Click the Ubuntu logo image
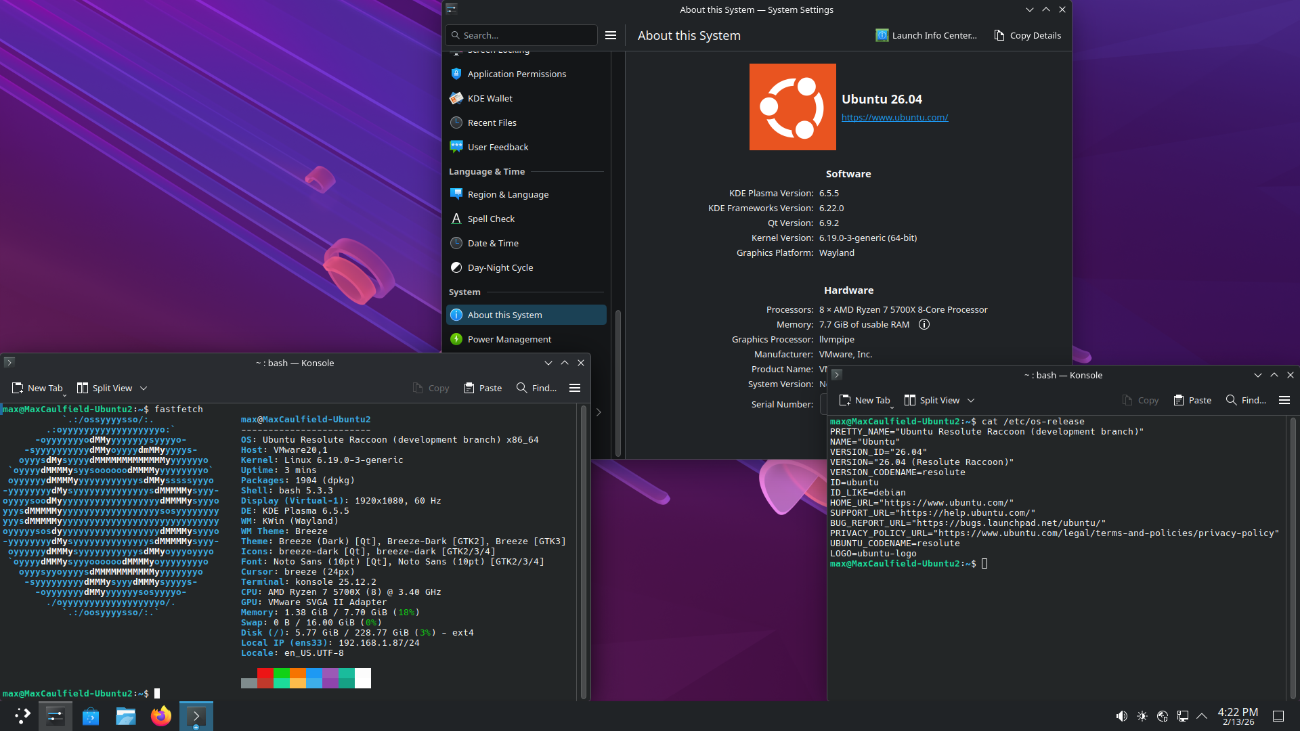 point(792,107)
